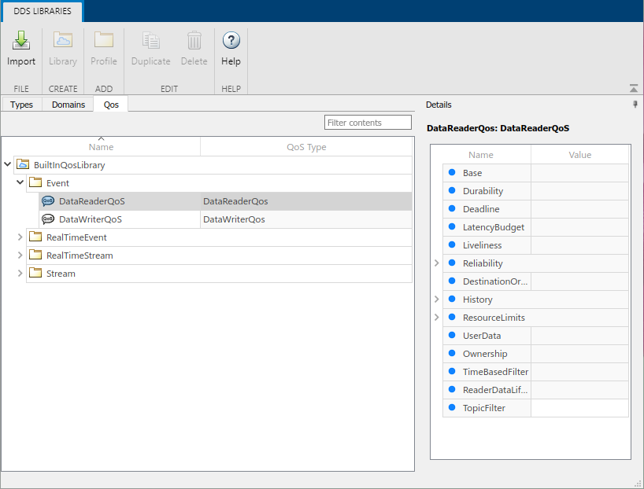Open the Types tab
This screenshot has width=644, height=489.
(21, 104)
